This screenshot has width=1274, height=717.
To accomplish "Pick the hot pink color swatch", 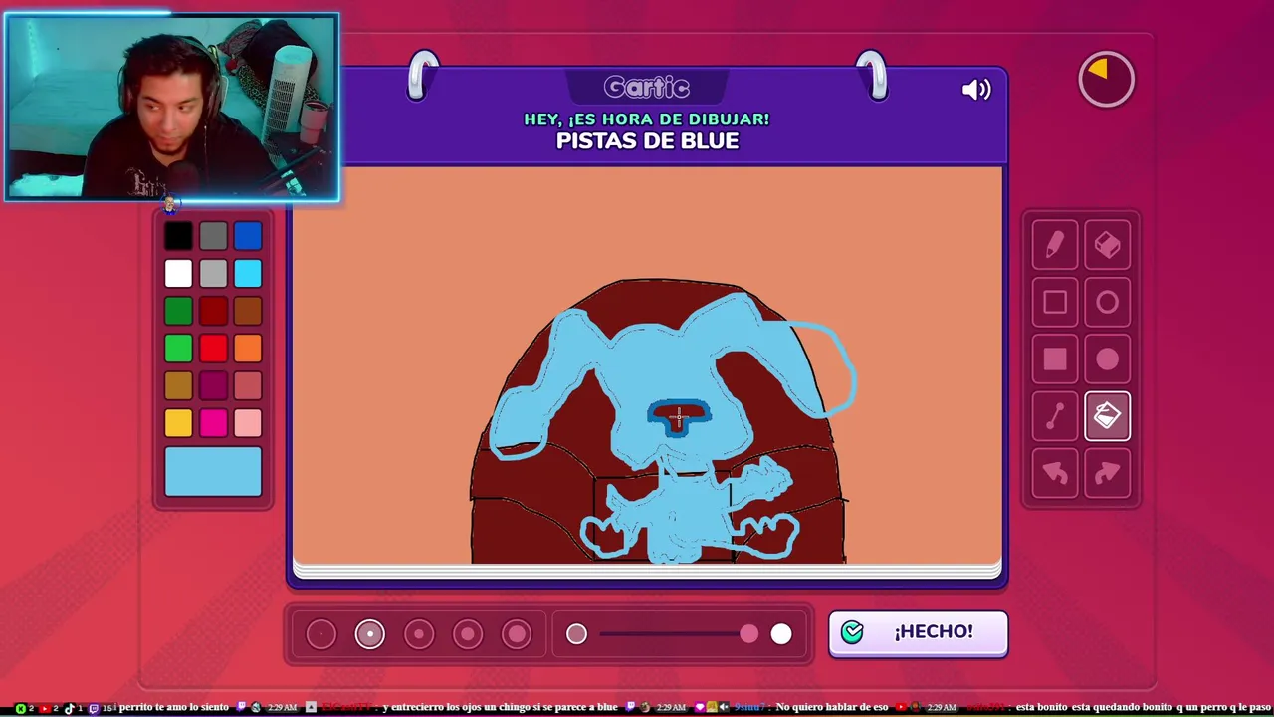I will 213,423.
